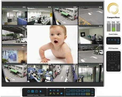Viewport: 122px width, 97px height.
Task: Start playback with the play arrow
Action: (x=41, y=91)
